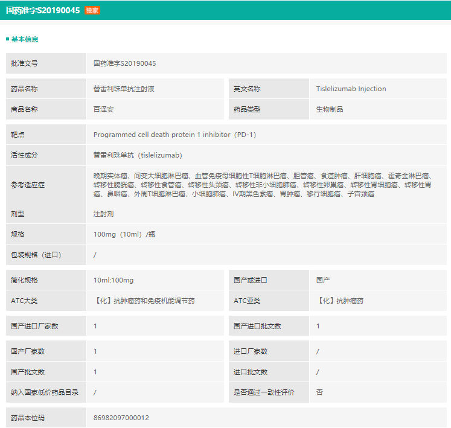Click simplified spec value 10ml:100mg
The width and height of the screenshot is (451, 428).
pyautogui.click(x=114, y=280)
